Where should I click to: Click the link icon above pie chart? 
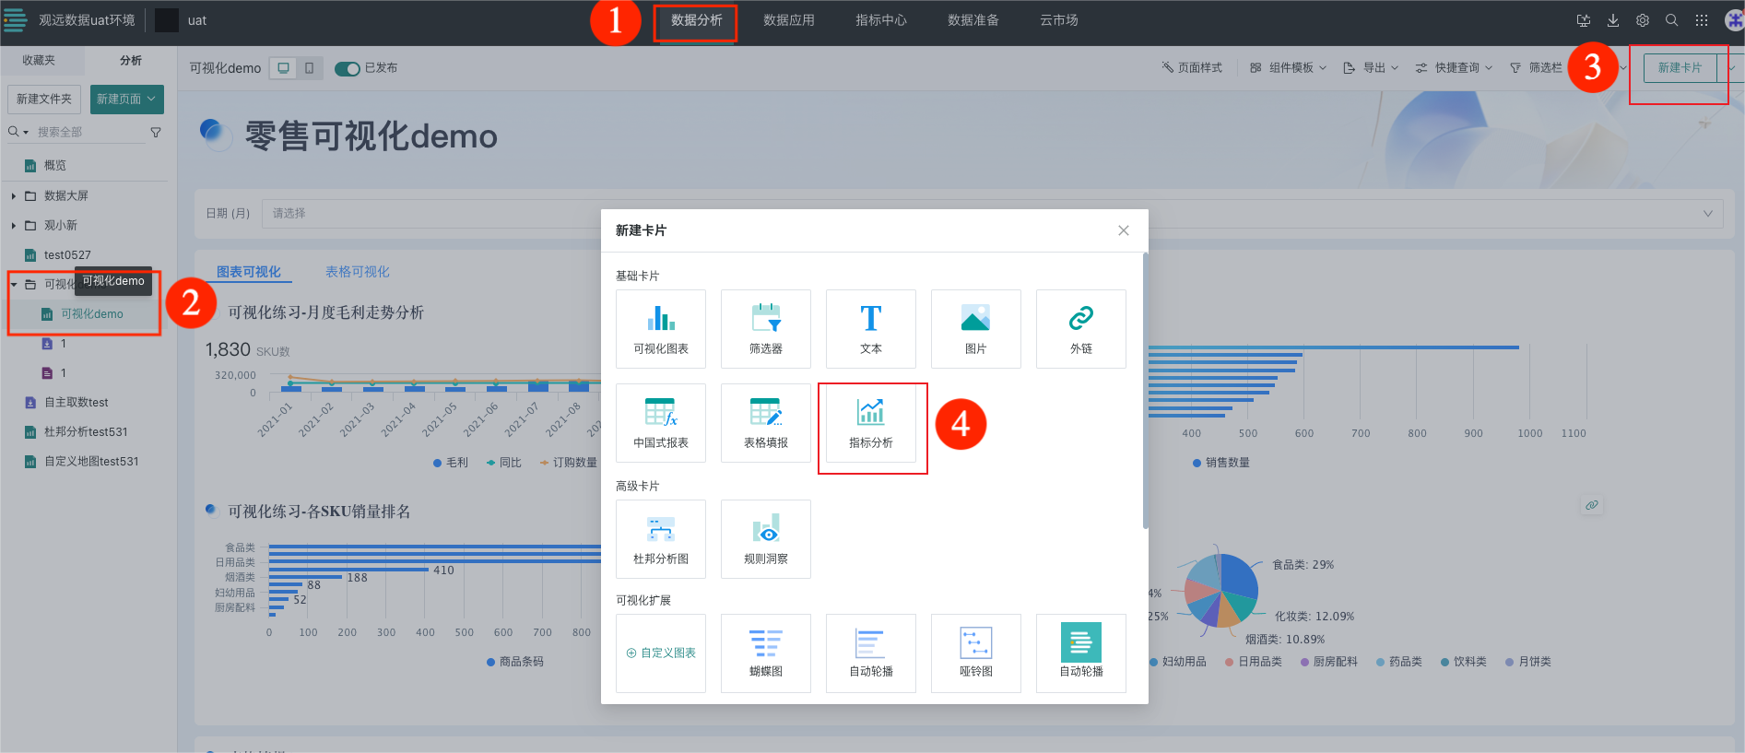click(x=1592, y=505)
